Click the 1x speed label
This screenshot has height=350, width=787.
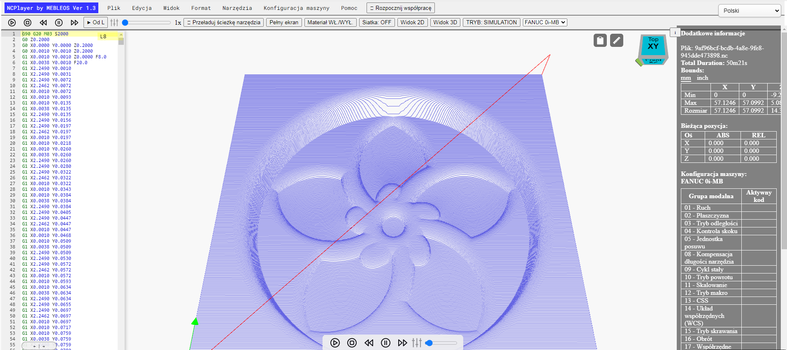coord(178,23)
